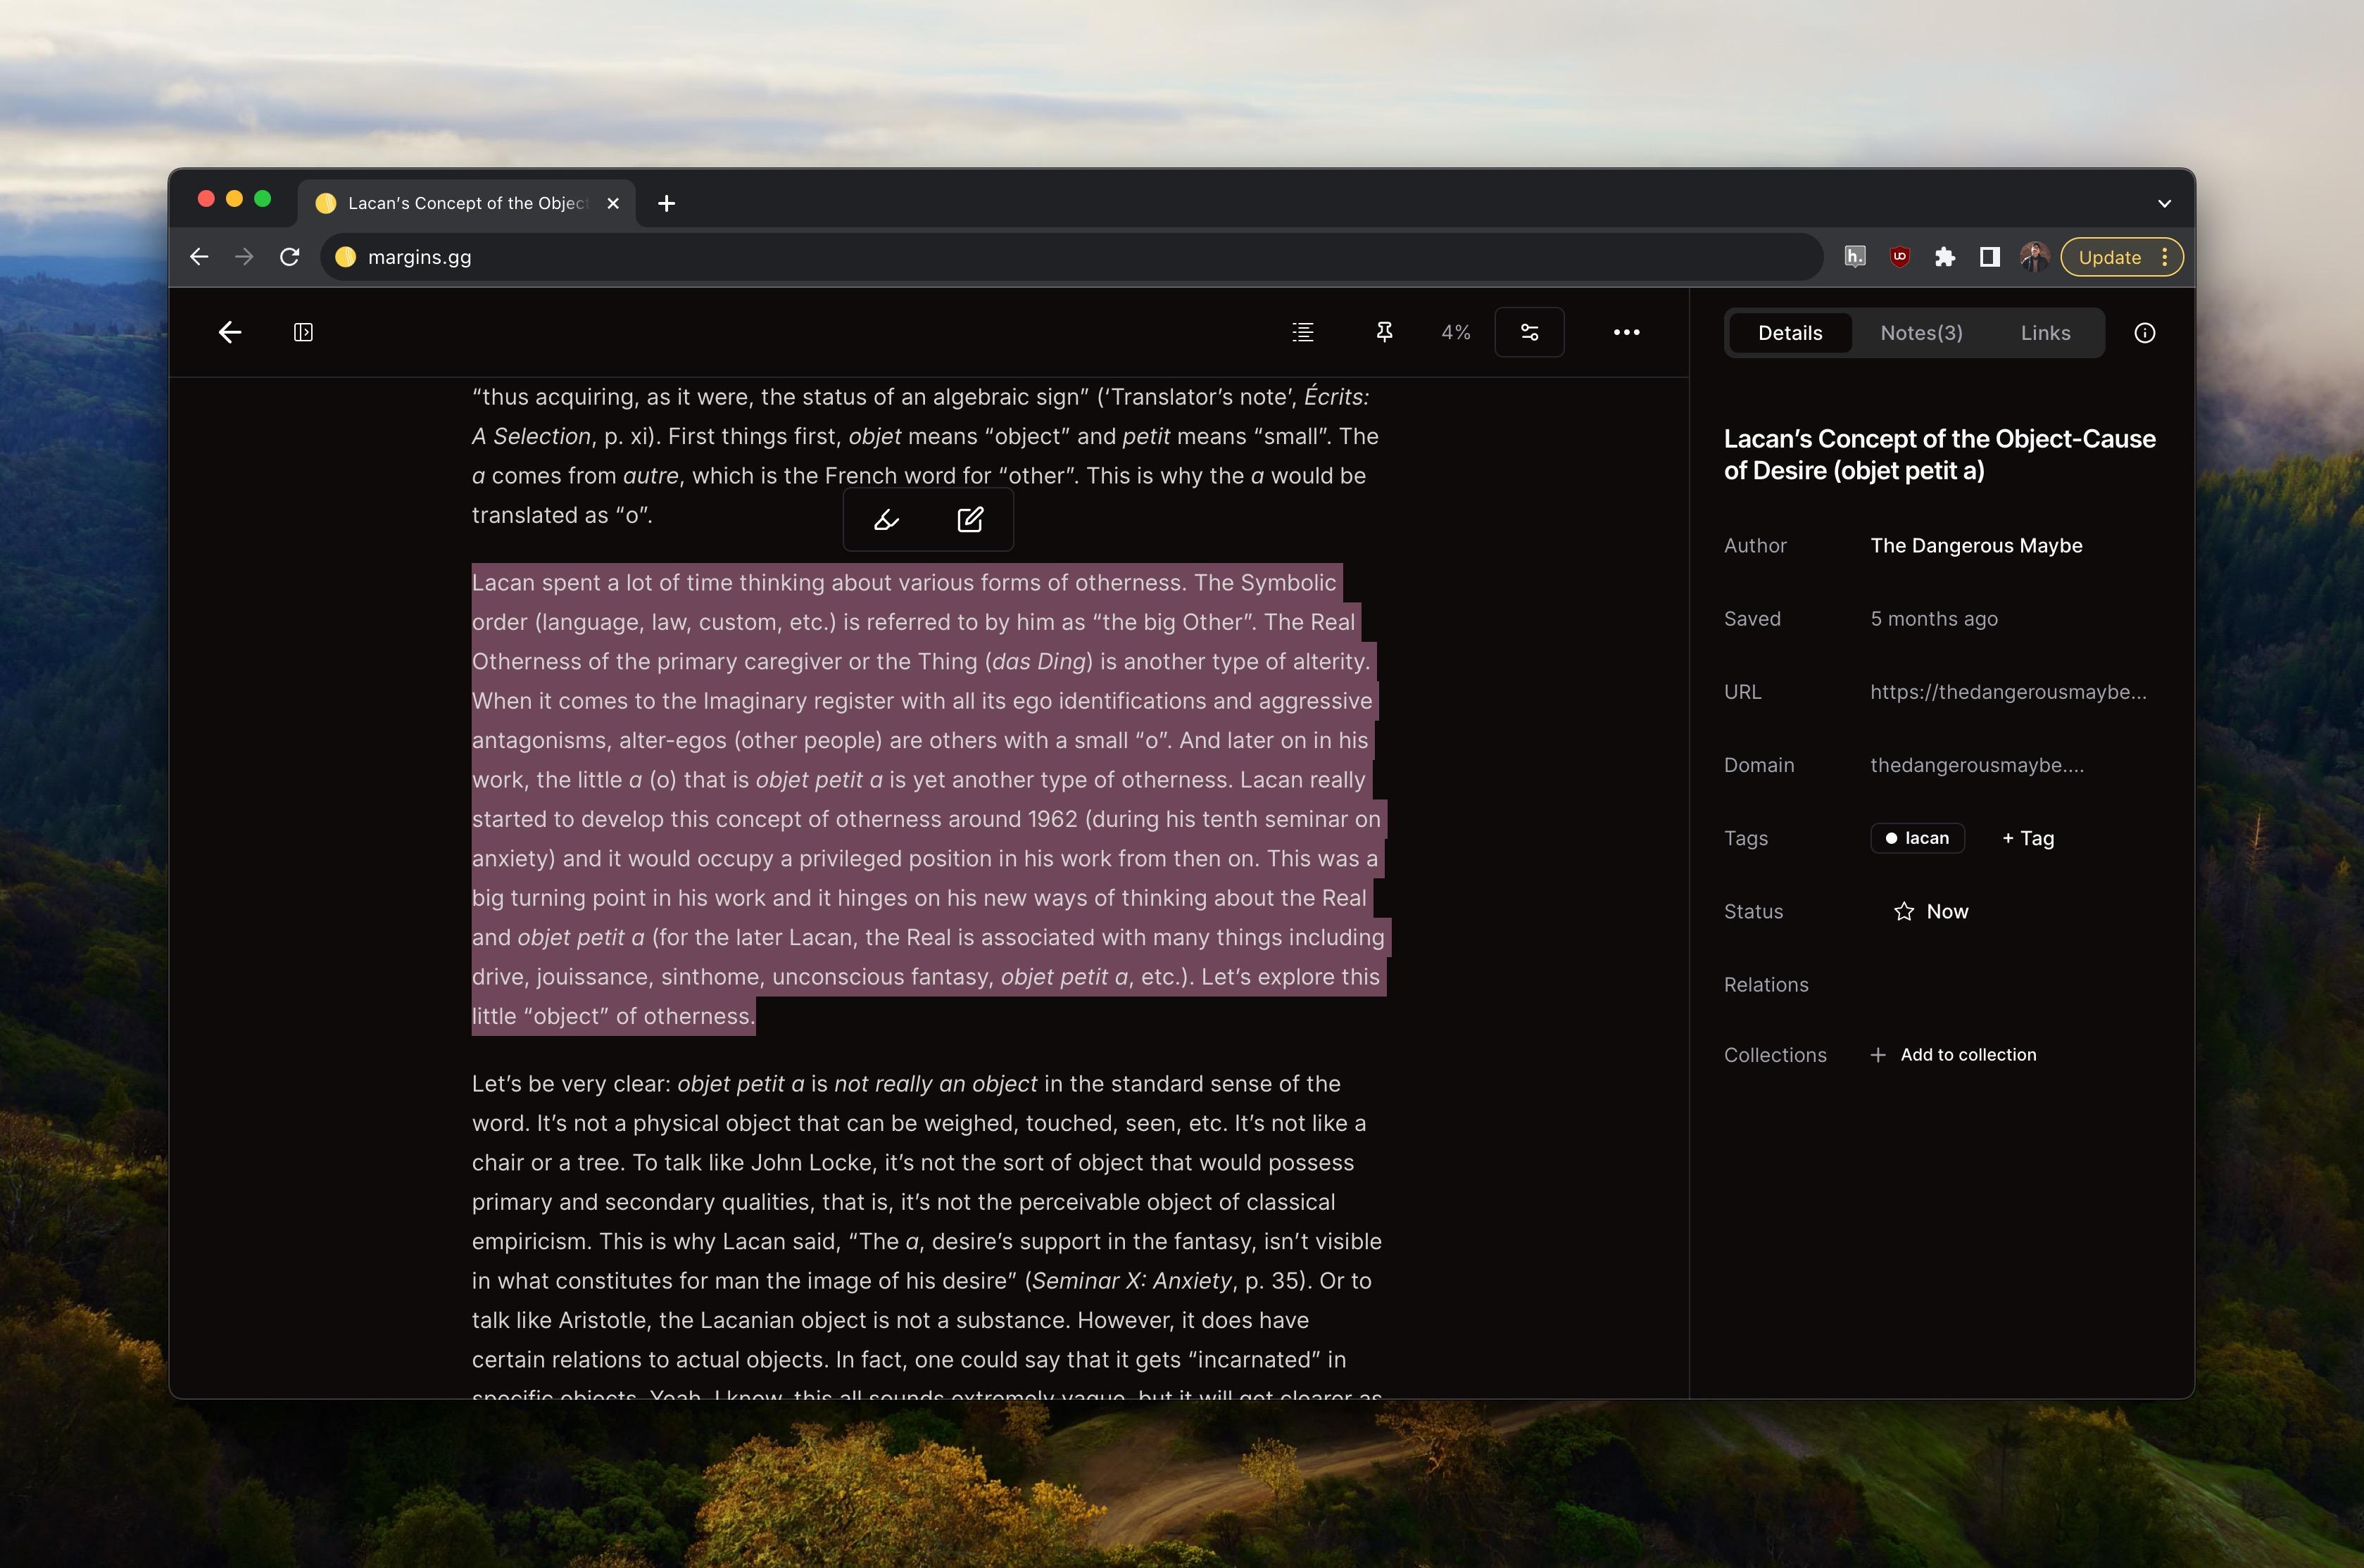Change the Now status
Viewport: 2364px width, 1568px height.
coord(1931,911)
